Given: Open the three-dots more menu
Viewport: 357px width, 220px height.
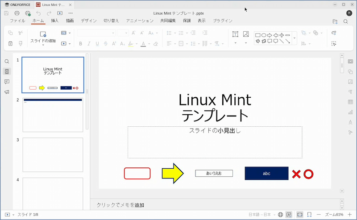Looking at the screenshot, I should tap(71, 13).
